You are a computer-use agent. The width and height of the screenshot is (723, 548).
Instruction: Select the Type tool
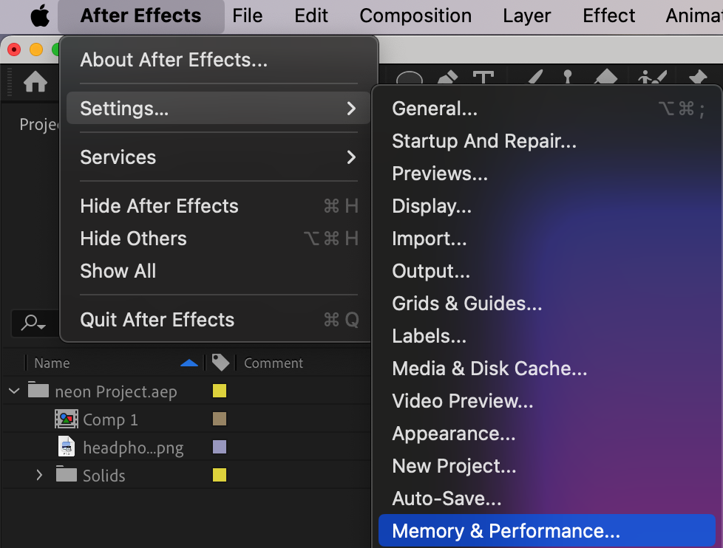click(483, 77)
